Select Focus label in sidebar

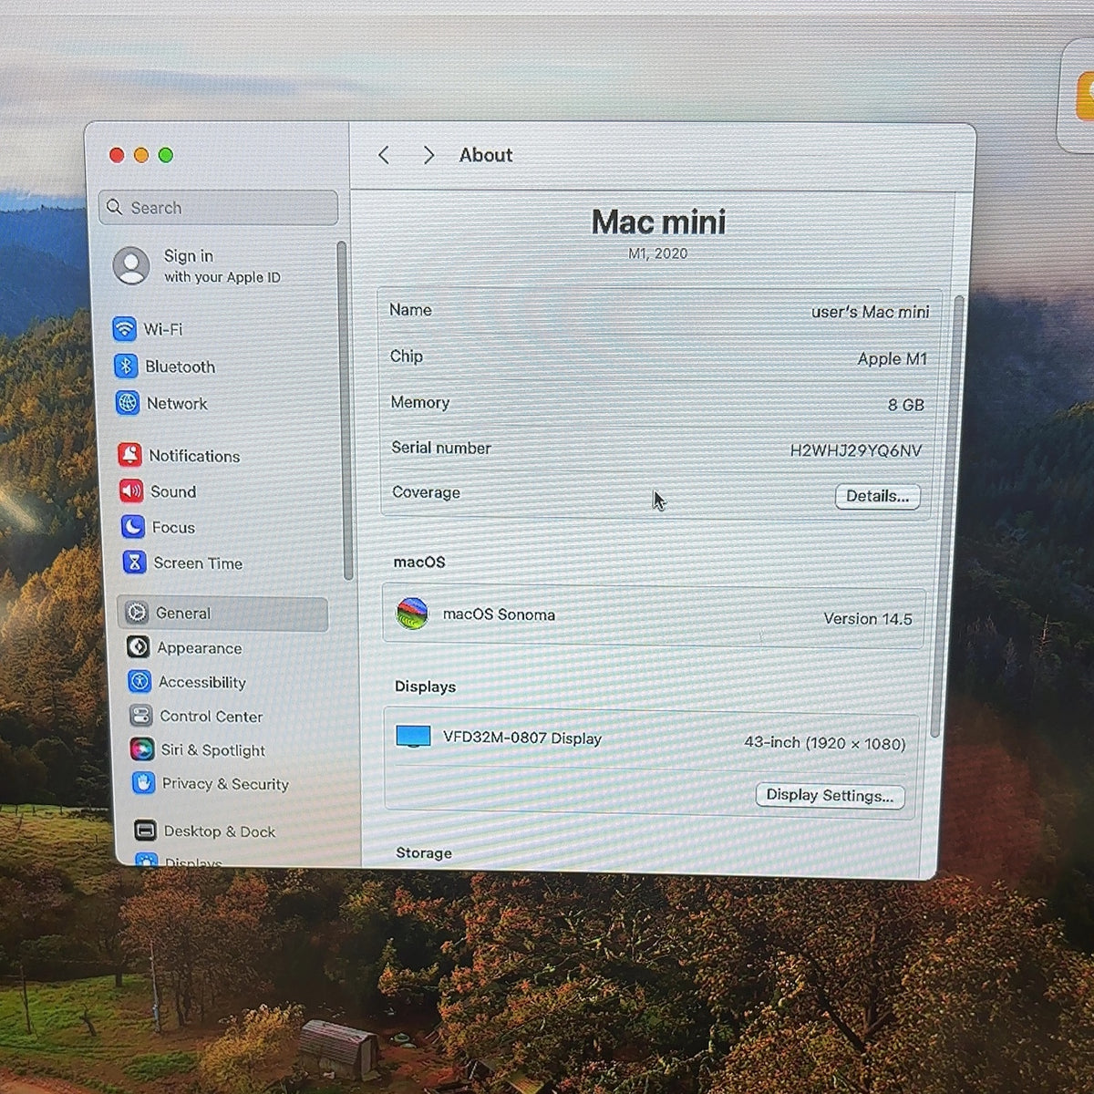(173, 527)
